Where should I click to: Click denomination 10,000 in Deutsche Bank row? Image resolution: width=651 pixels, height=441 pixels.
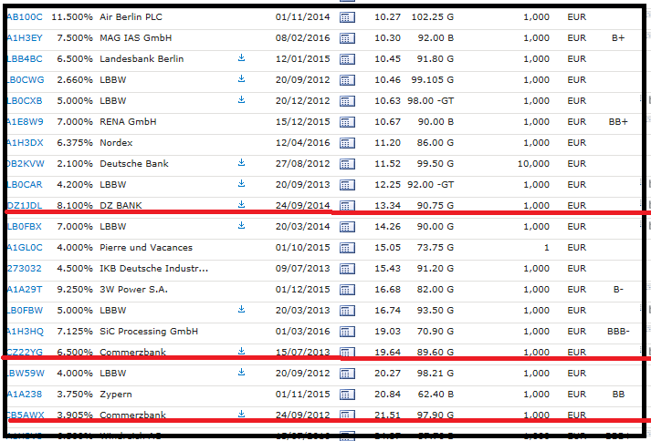533,164
